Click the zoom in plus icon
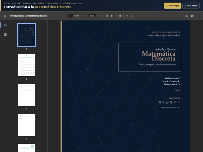The image size is (203, 152). pyautogui.click(x=99, y=16)
